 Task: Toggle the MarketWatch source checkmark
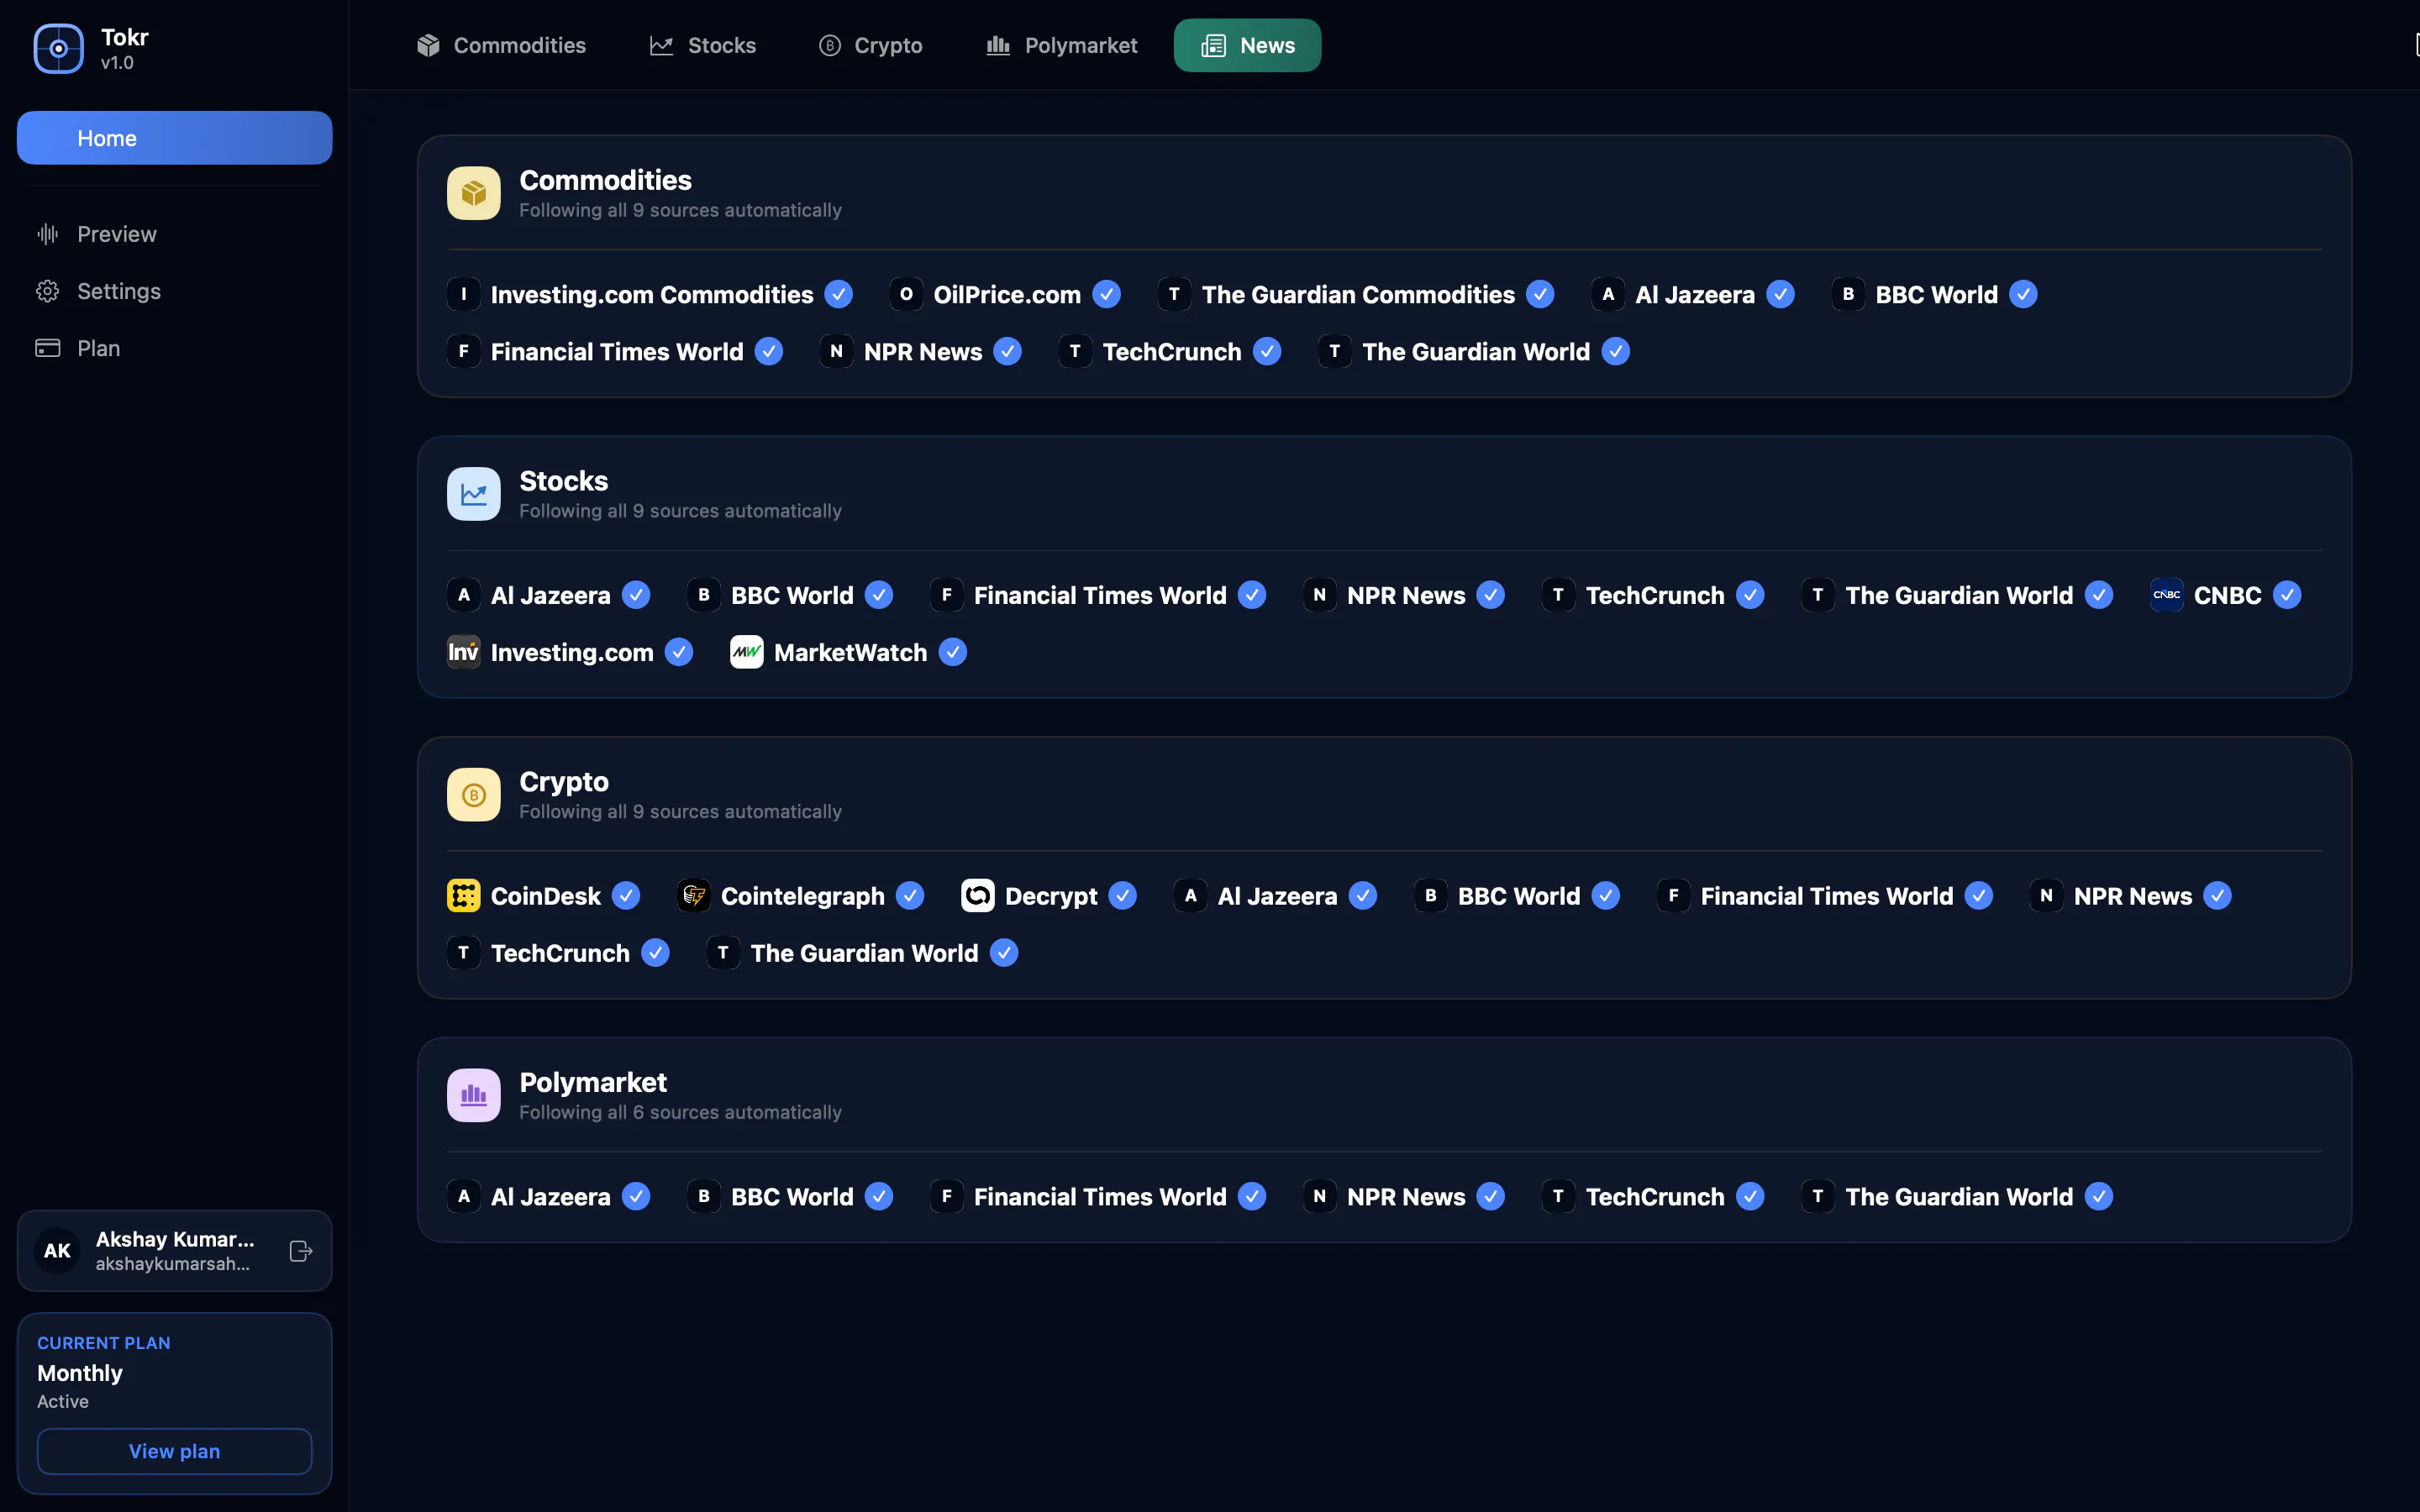pyautogui.click(x=953, y=652)
